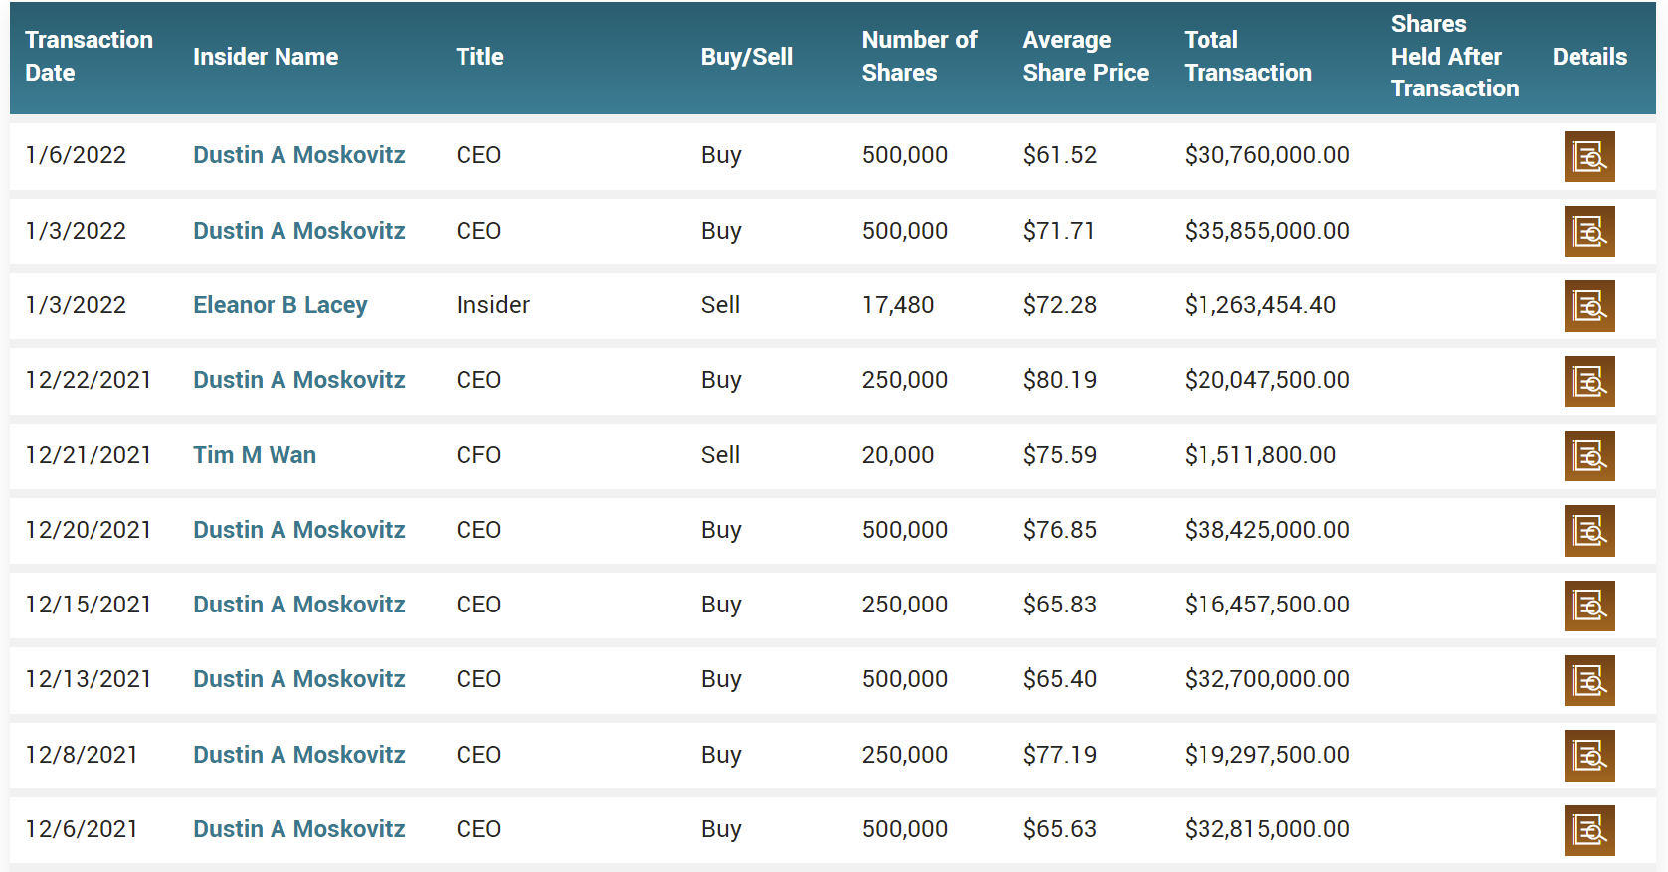Open details icon for the 12/15/2021 transaction
The width and height of the screenshot is (1668, 872).
pyautogui.click(x=1589, y=606)
